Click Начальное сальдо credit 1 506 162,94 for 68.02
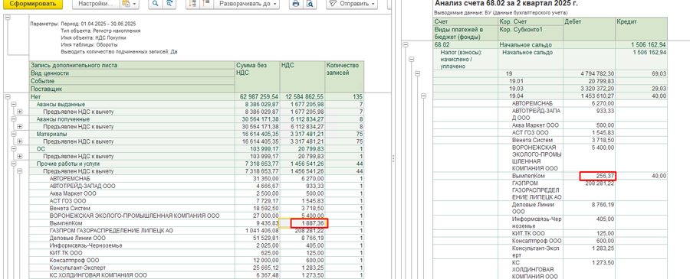 point(648,45)
